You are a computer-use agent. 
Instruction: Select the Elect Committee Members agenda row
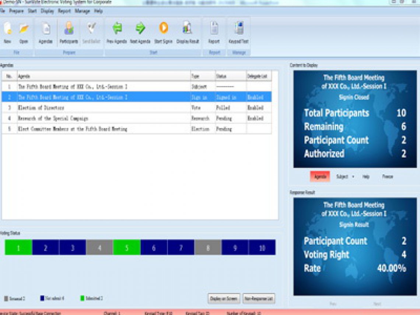coord(137,129)
